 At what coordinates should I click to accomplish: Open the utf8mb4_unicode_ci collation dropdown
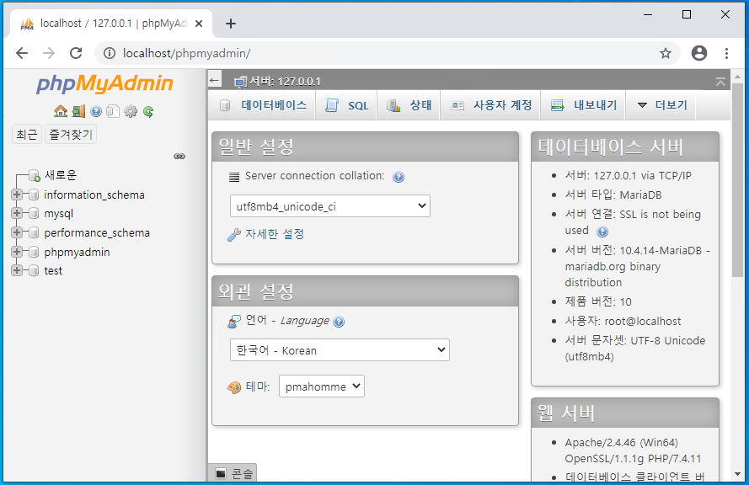[x=330, y=205]
